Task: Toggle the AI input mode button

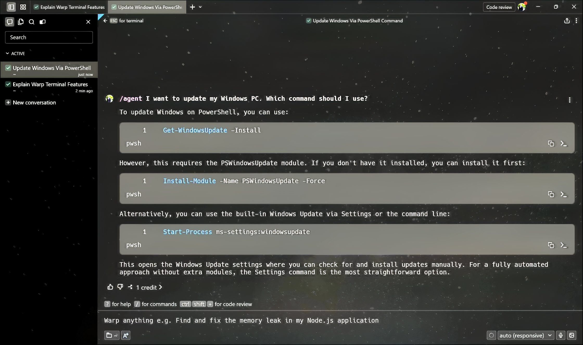Action: (126, 335)
